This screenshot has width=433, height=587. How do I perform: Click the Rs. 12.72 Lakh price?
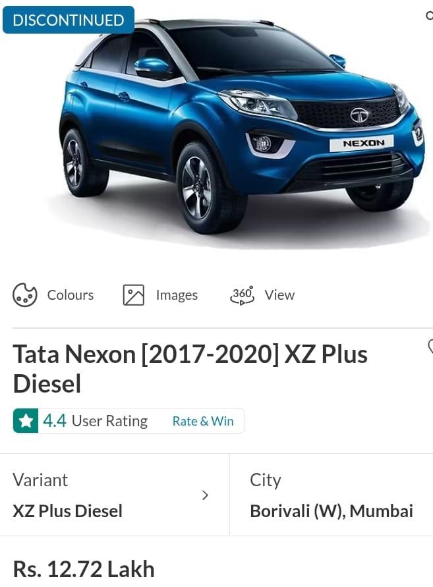point(84,569)
